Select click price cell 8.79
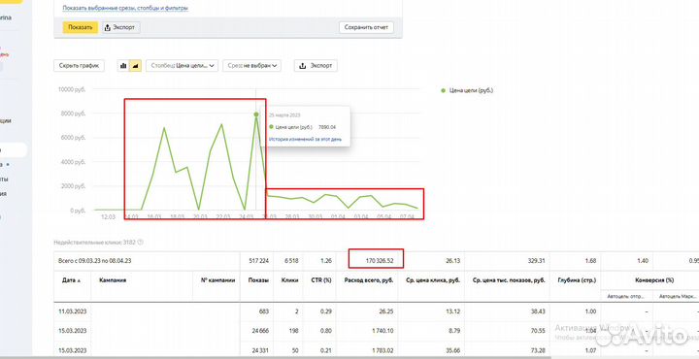 455,331
